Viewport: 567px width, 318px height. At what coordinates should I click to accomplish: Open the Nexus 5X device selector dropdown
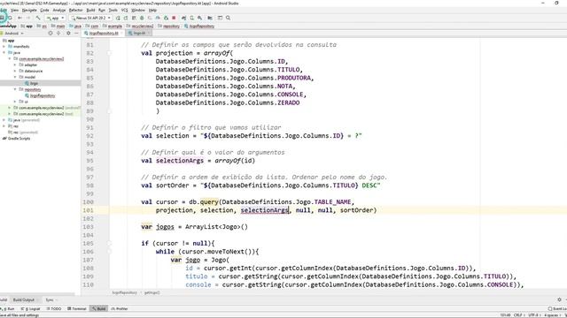point(90,18)
